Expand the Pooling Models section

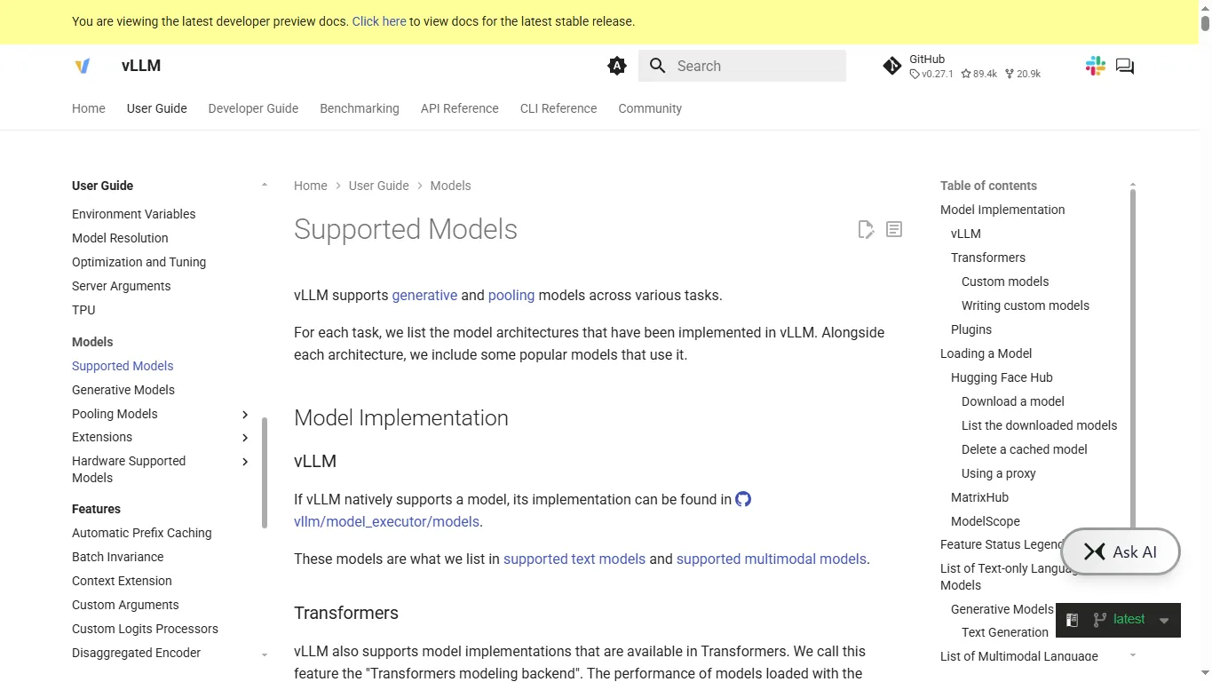tap(245, 414)
